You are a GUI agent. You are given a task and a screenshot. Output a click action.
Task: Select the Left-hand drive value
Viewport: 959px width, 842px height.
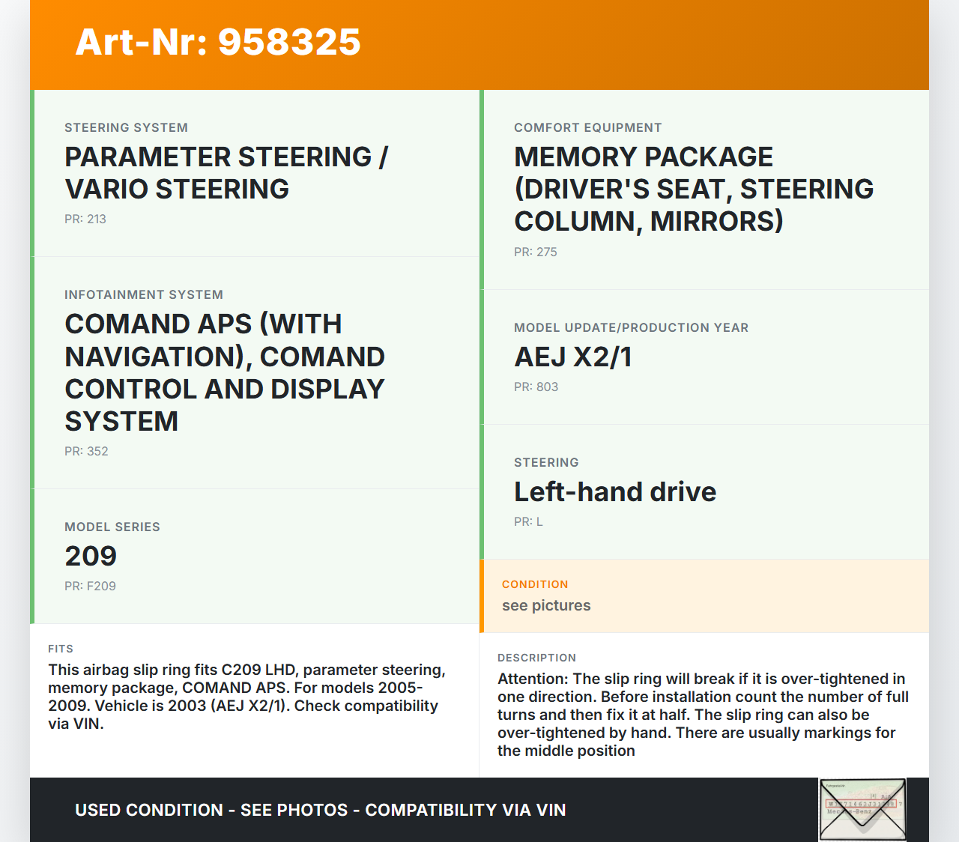[615, 492]
